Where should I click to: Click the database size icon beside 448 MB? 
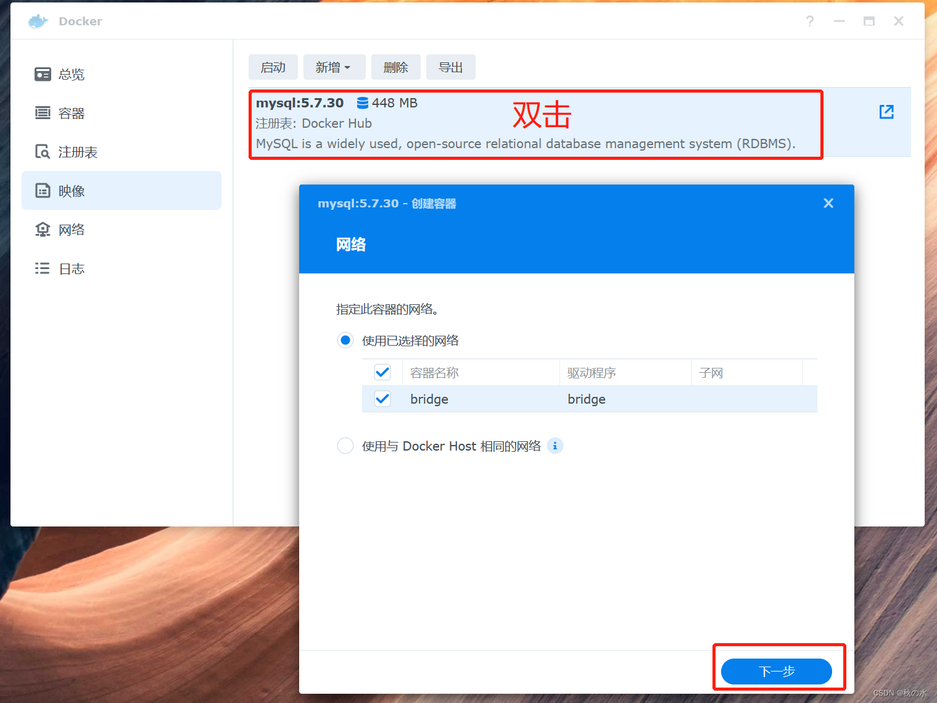363,103
